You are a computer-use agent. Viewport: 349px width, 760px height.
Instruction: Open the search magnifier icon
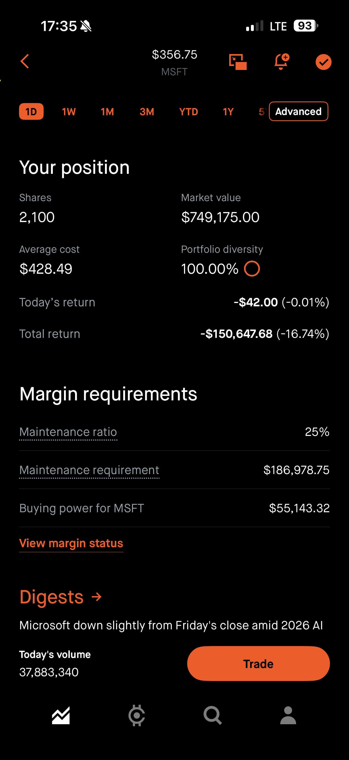click(x=213, y=715)
